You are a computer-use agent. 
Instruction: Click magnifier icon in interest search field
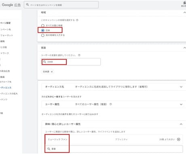pyautogui.click(x=49, y=149)
